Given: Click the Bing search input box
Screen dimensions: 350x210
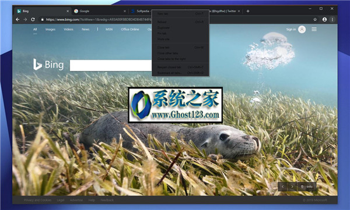Looking at the screenshot, I should (111, 66).
